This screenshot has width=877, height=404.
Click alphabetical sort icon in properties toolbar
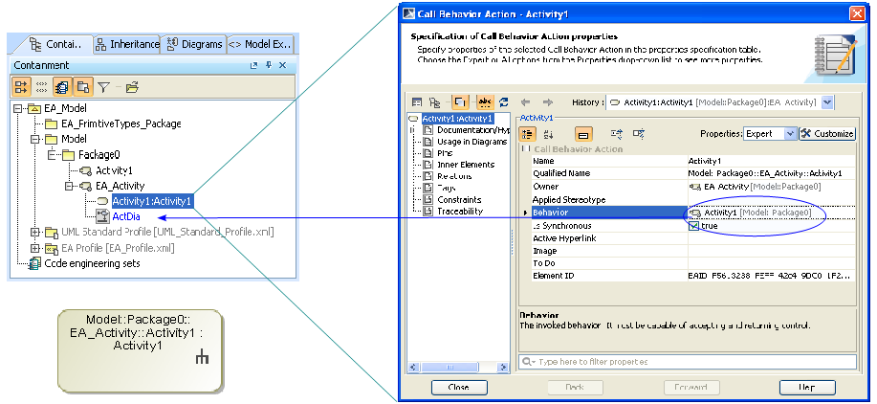pyautogui.click(x=549, y=134)
